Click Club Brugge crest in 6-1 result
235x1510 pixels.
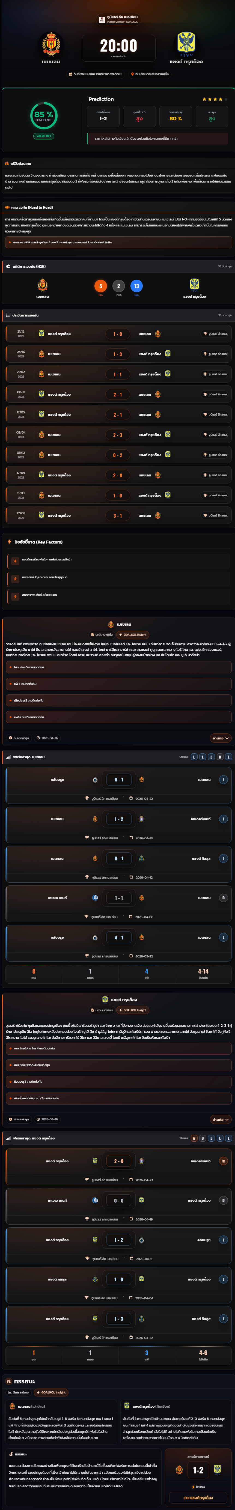[95, 780]
